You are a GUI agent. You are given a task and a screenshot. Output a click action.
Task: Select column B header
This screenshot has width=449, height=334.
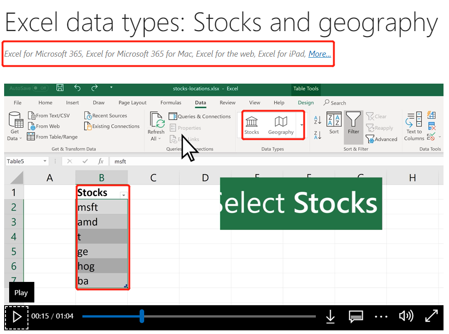(x=102, y=178)
